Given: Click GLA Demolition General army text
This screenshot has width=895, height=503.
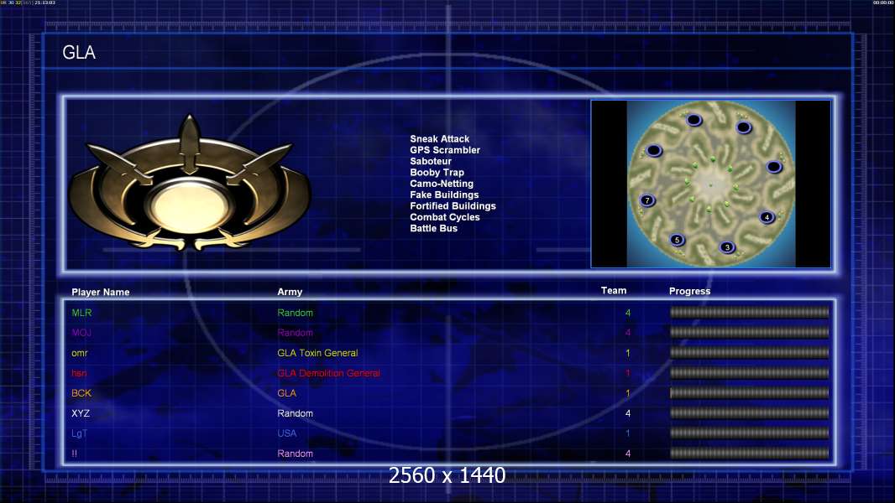Looking at the screenshot, I should click(x=329, y=373).
